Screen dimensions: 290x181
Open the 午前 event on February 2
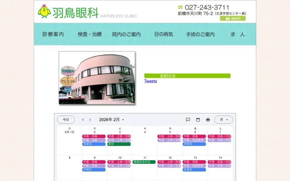[94, 136]
